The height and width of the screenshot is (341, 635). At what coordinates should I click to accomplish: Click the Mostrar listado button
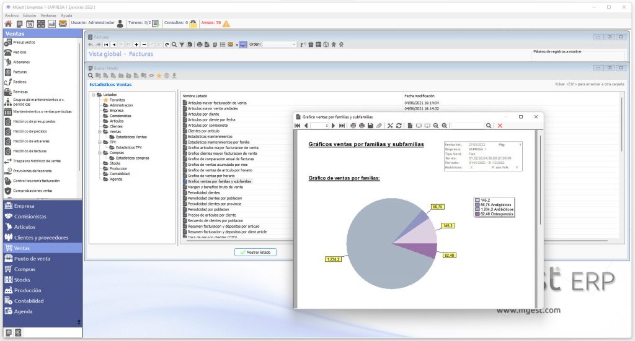click(x=255, y=252)
